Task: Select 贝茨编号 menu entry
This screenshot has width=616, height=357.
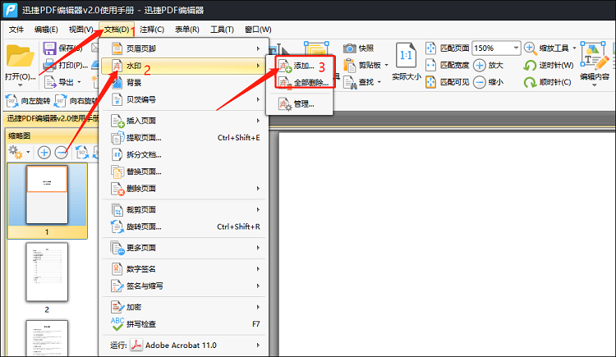Action: 185,100
